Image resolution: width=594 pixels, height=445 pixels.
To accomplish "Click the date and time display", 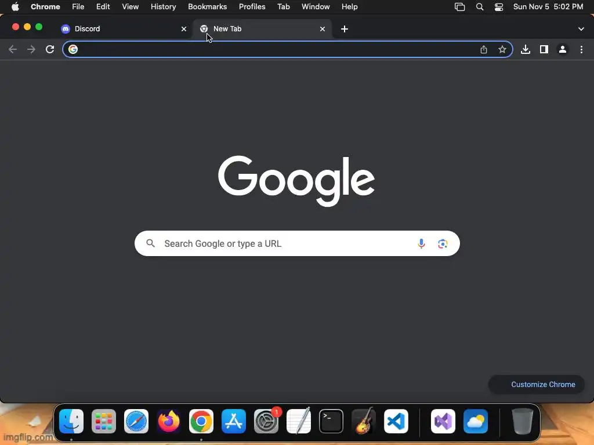I will 548,6.
